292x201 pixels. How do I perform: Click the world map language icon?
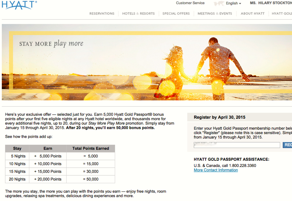click(x=219, y=3)
